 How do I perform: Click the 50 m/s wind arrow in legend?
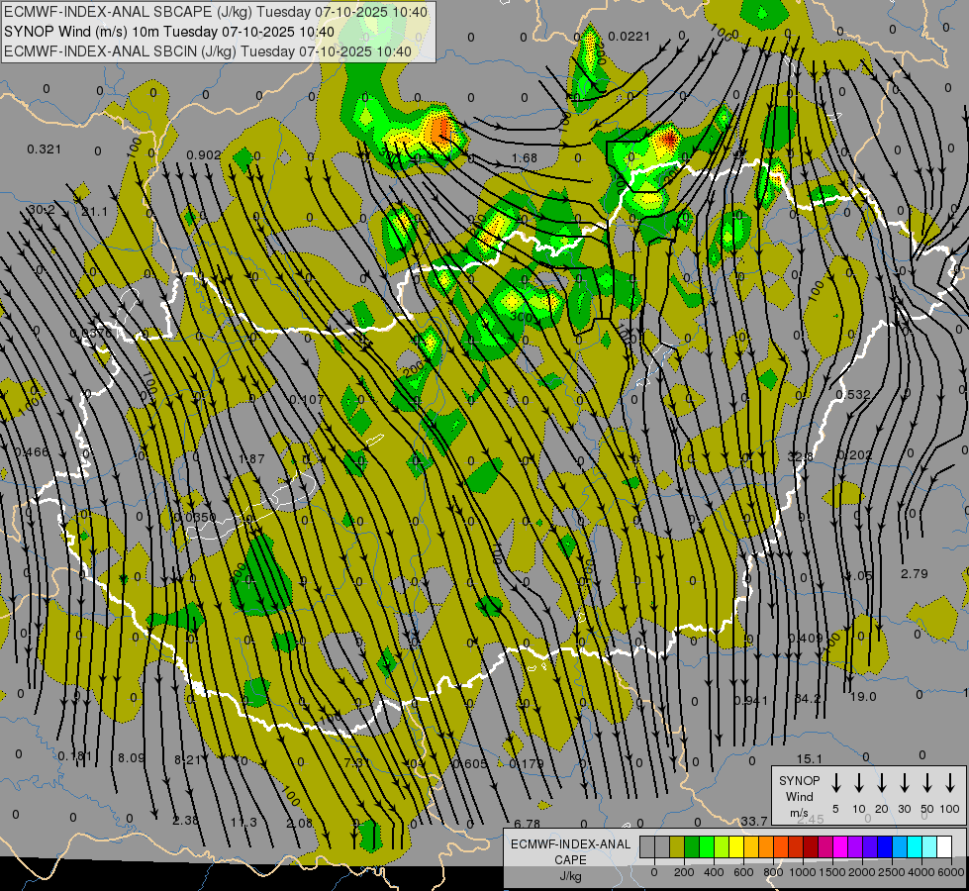pos(927,783)
